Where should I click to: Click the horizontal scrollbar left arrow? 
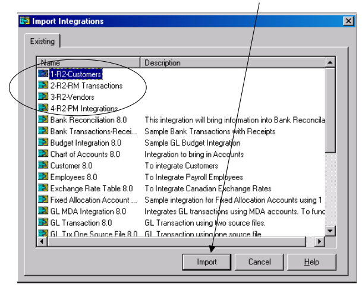[42, 242]
